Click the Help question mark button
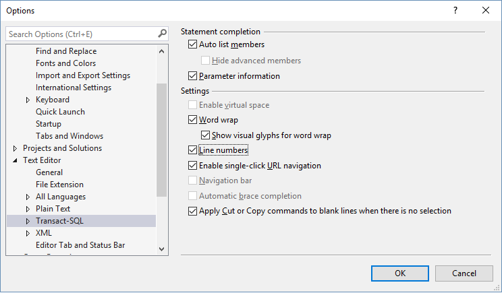Screen dimensions: 502x293 pos(455,11)
